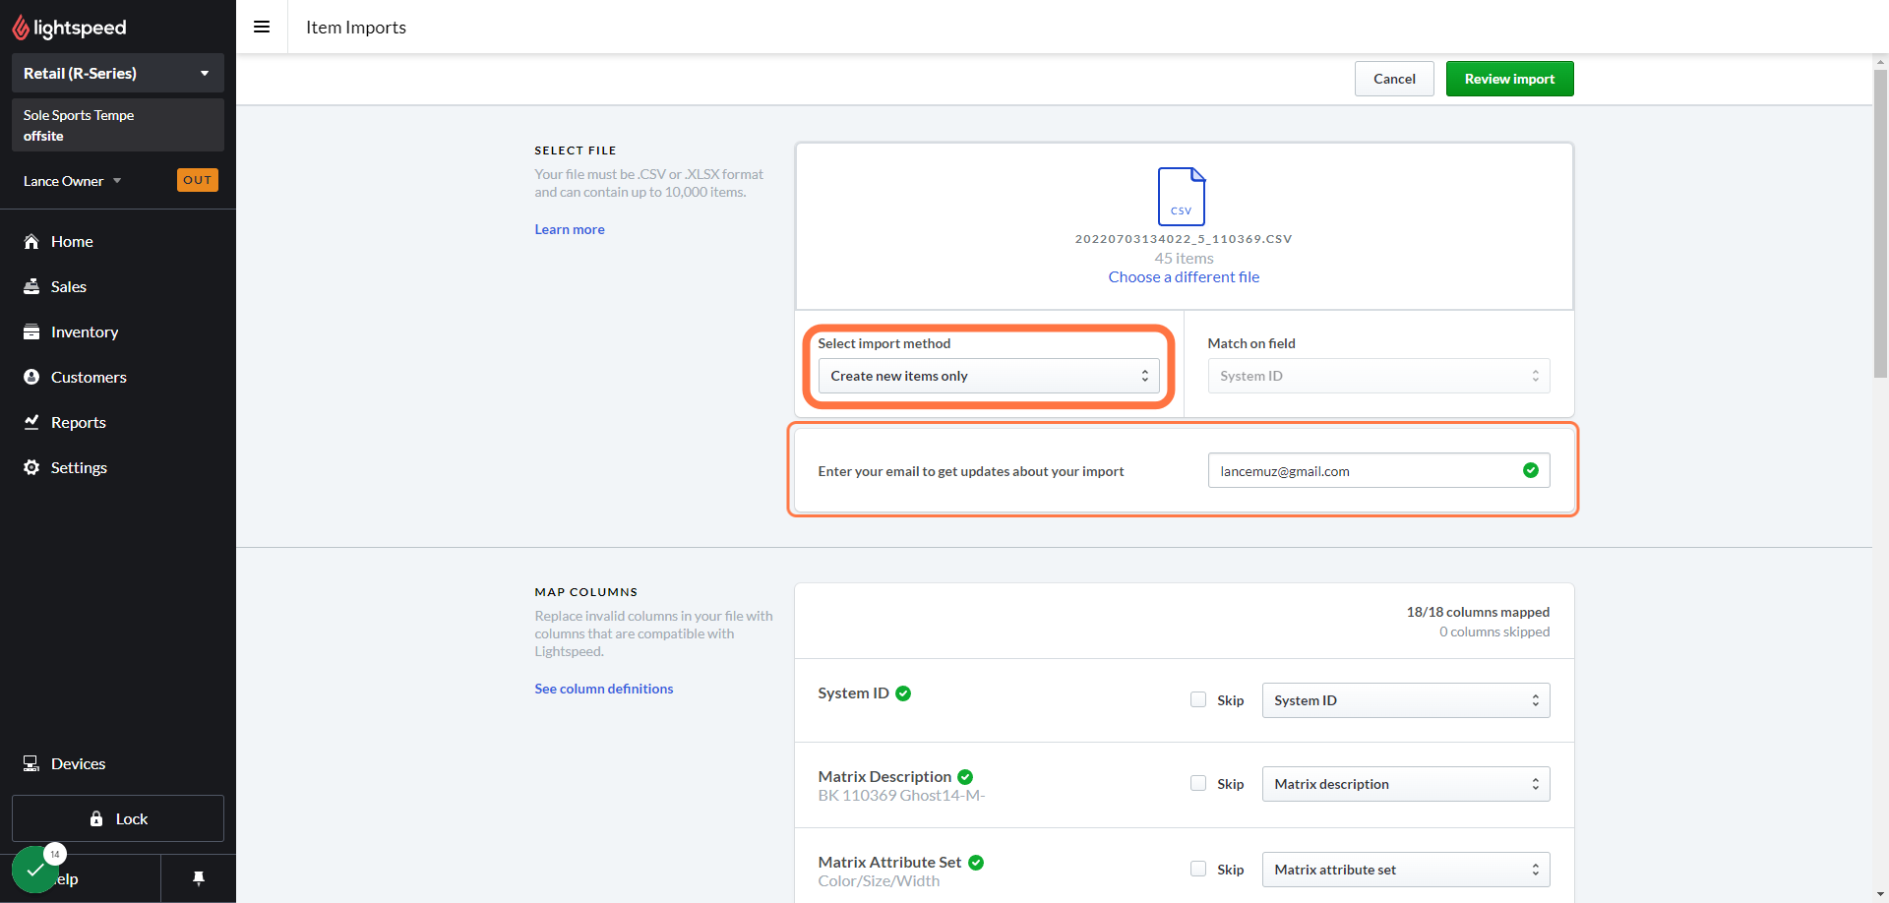Viewport: 1889px width, 903px height.
Task: Click the 18/18 columns mapped text
Action: [1478, 612]
